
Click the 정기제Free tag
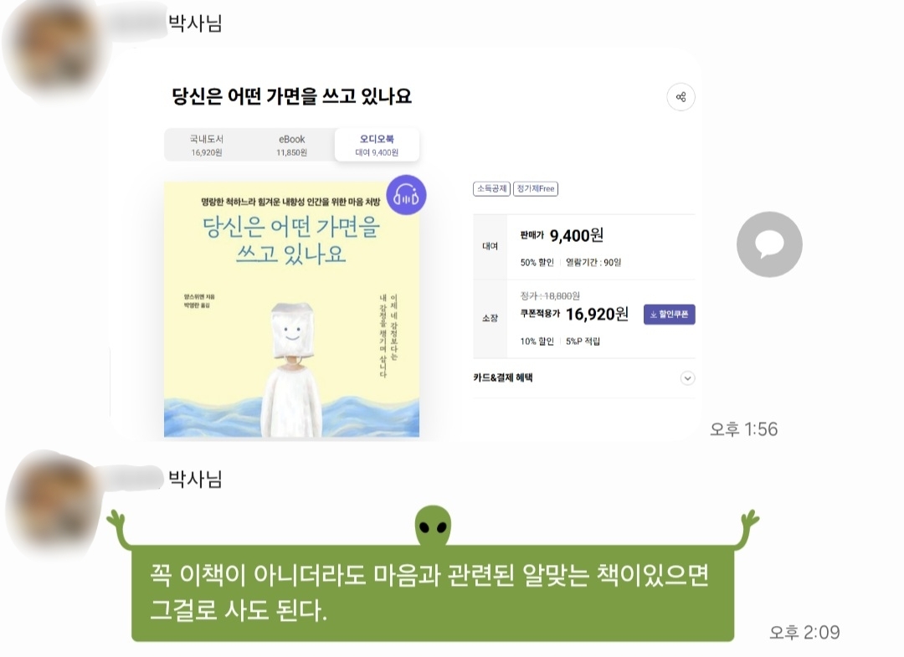tap(536, 188)
